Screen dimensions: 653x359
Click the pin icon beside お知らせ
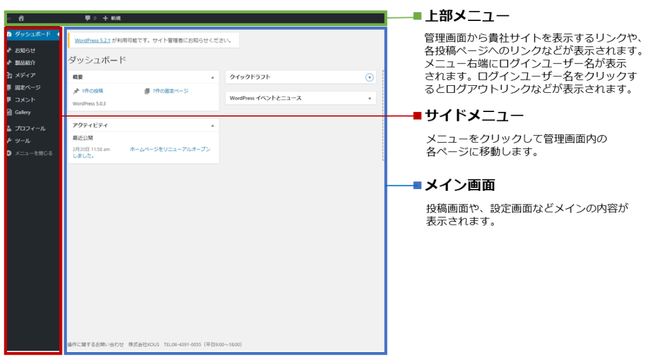pos(9,50)
